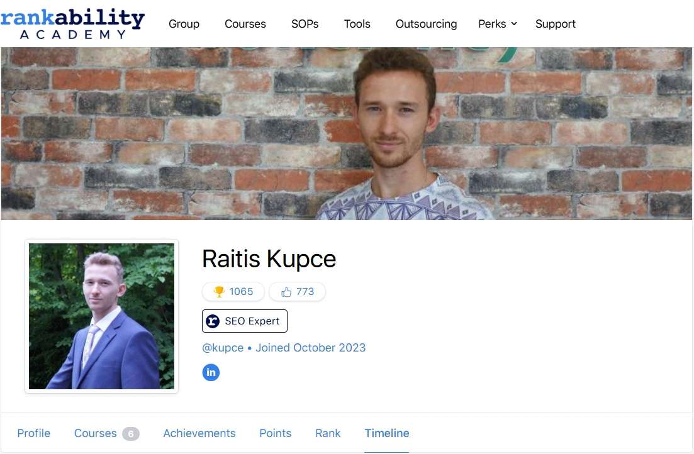Click the thumbs-up likes icon

(x=286, y=292)
